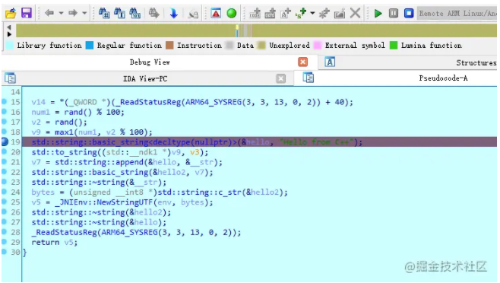Click 'std::string::c_str' on line 24
This screenshot has width=500, height=283.
tap(200, 192)
